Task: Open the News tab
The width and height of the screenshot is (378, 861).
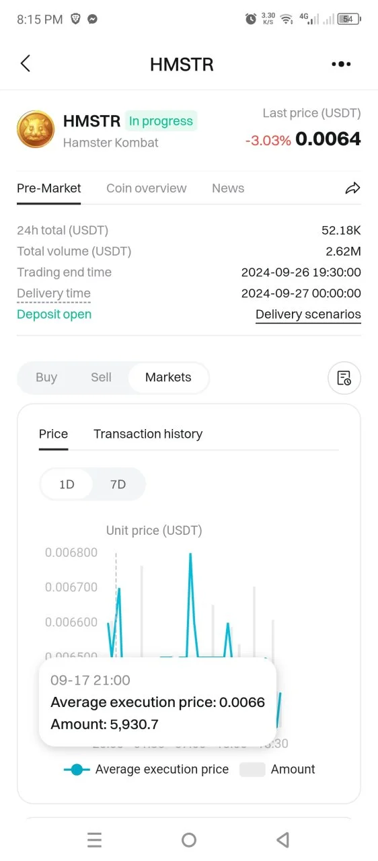Action: 228,188
